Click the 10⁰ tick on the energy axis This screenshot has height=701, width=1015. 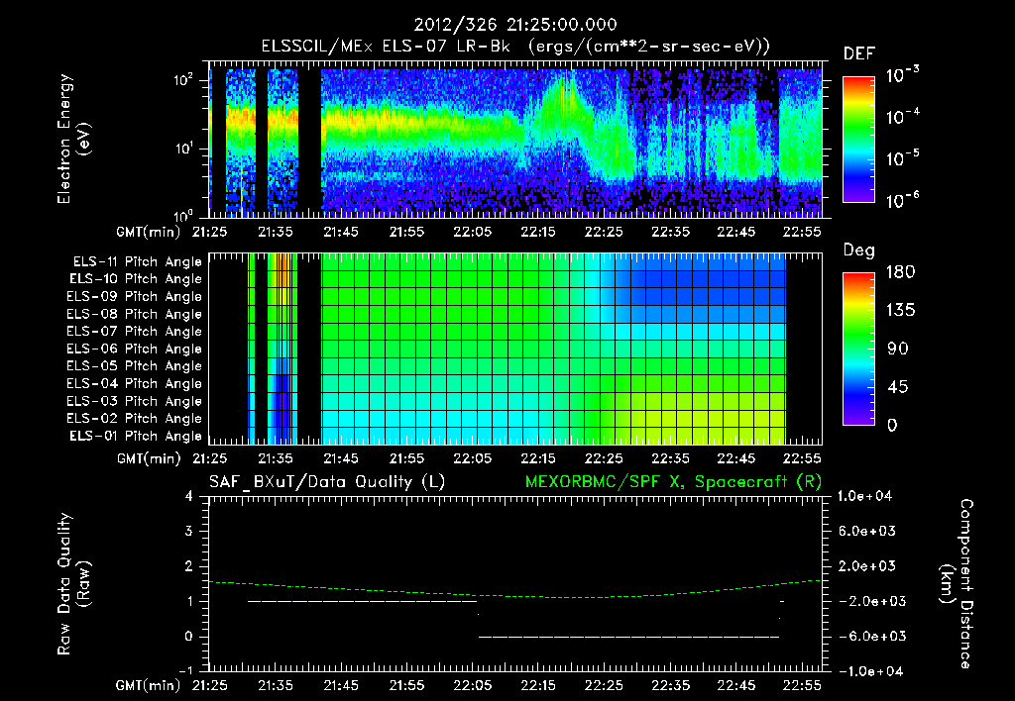(x=183, y=215)
